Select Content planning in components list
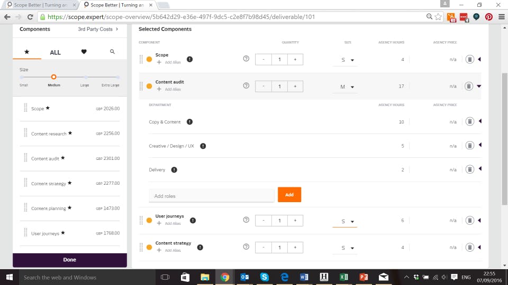The width and height of the screenshot is (508, 285). 70,208
